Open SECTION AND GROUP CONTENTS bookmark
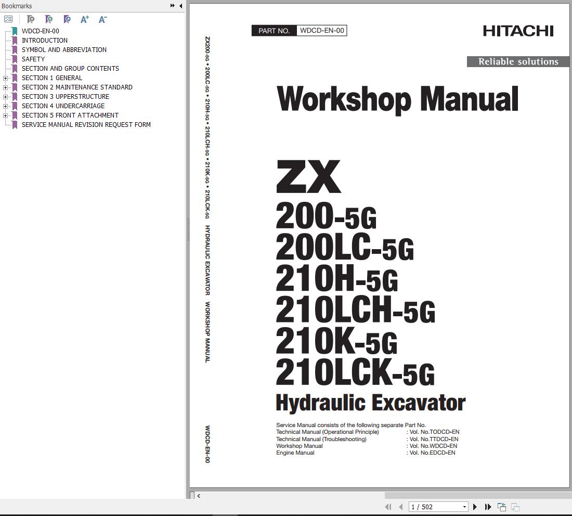The height and width of the screenshot is (516, 572). 70,69
